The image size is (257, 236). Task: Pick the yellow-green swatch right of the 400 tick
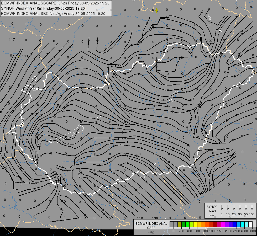191,224
